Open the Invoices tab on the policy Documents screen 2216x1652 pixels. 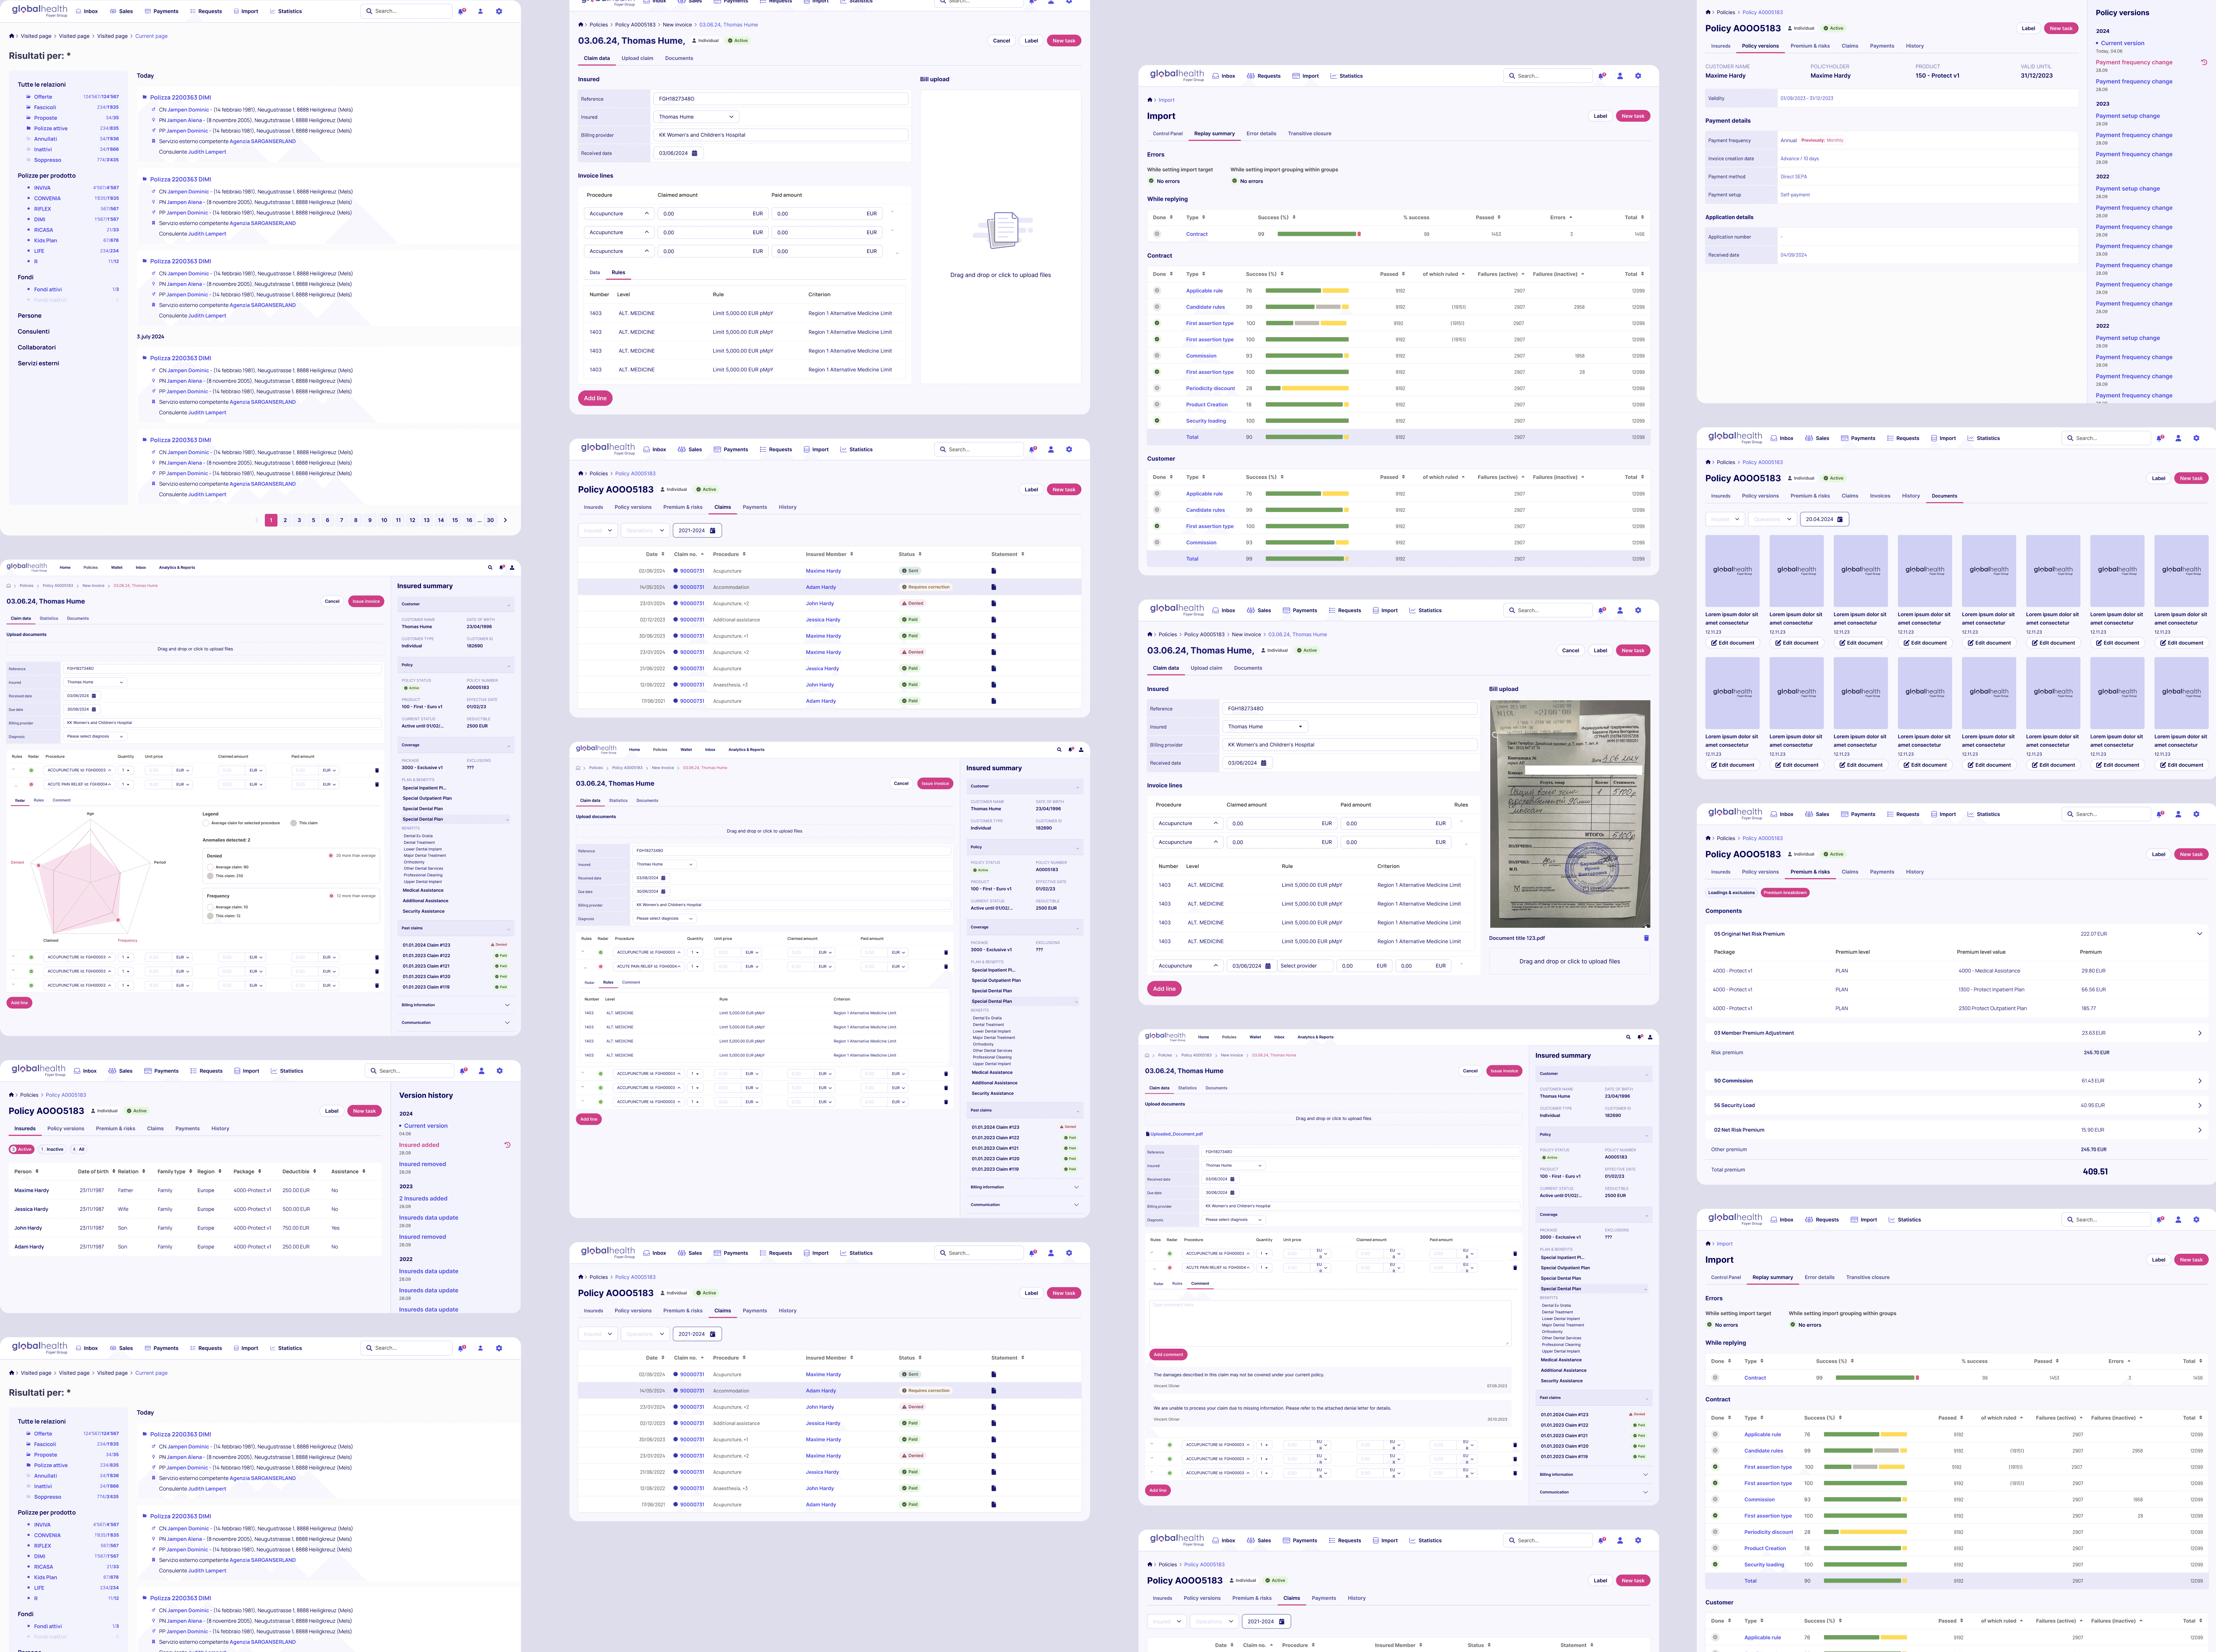(1880, 496)
